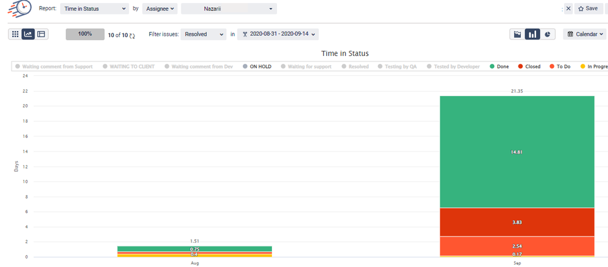Toggle WAITING TO CLIENT legend item
Screen dimensions: 608x267
pyautogui.click(x=129, y=67)
